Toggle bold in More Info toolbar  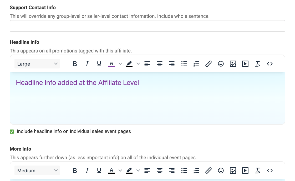(x=75, y=171)
